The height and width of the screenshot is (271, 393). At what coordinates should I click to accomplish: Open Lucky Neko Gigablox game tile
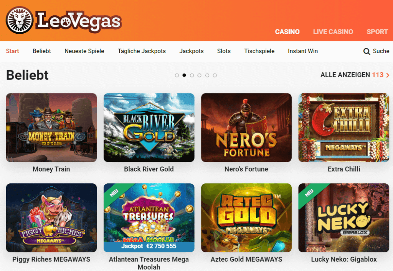pos(343,218)
